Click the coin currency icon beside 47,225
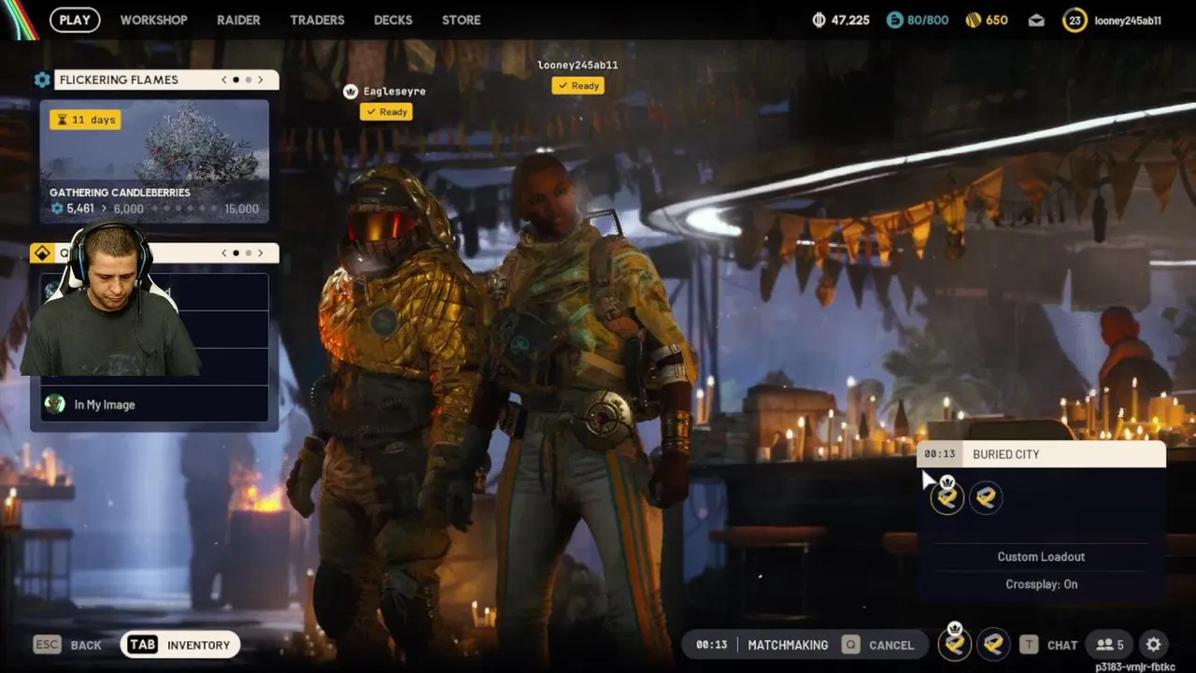Image resolution: width=1196 pixels, height=673 pixels. coord(819,20)
